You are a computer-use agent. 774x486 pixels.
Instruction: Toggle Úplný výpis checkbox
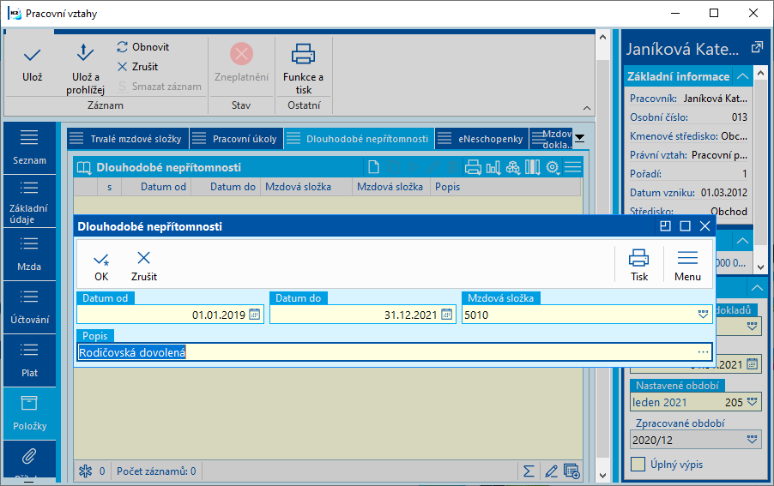click(x=638, y=465)
